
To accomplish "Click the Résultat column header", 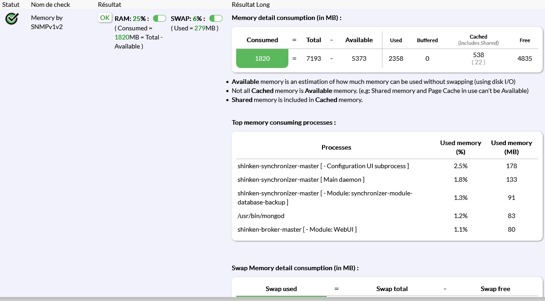I will (109, 5).
